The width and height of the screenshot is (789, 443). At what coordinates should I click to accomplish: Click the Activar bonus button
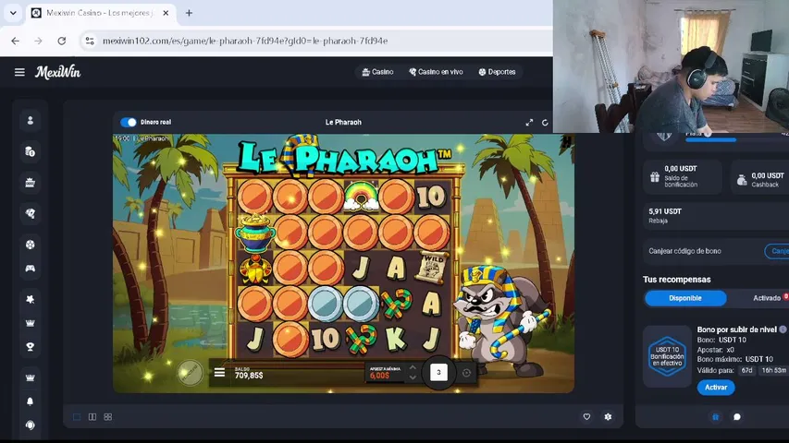pos(716,388)
